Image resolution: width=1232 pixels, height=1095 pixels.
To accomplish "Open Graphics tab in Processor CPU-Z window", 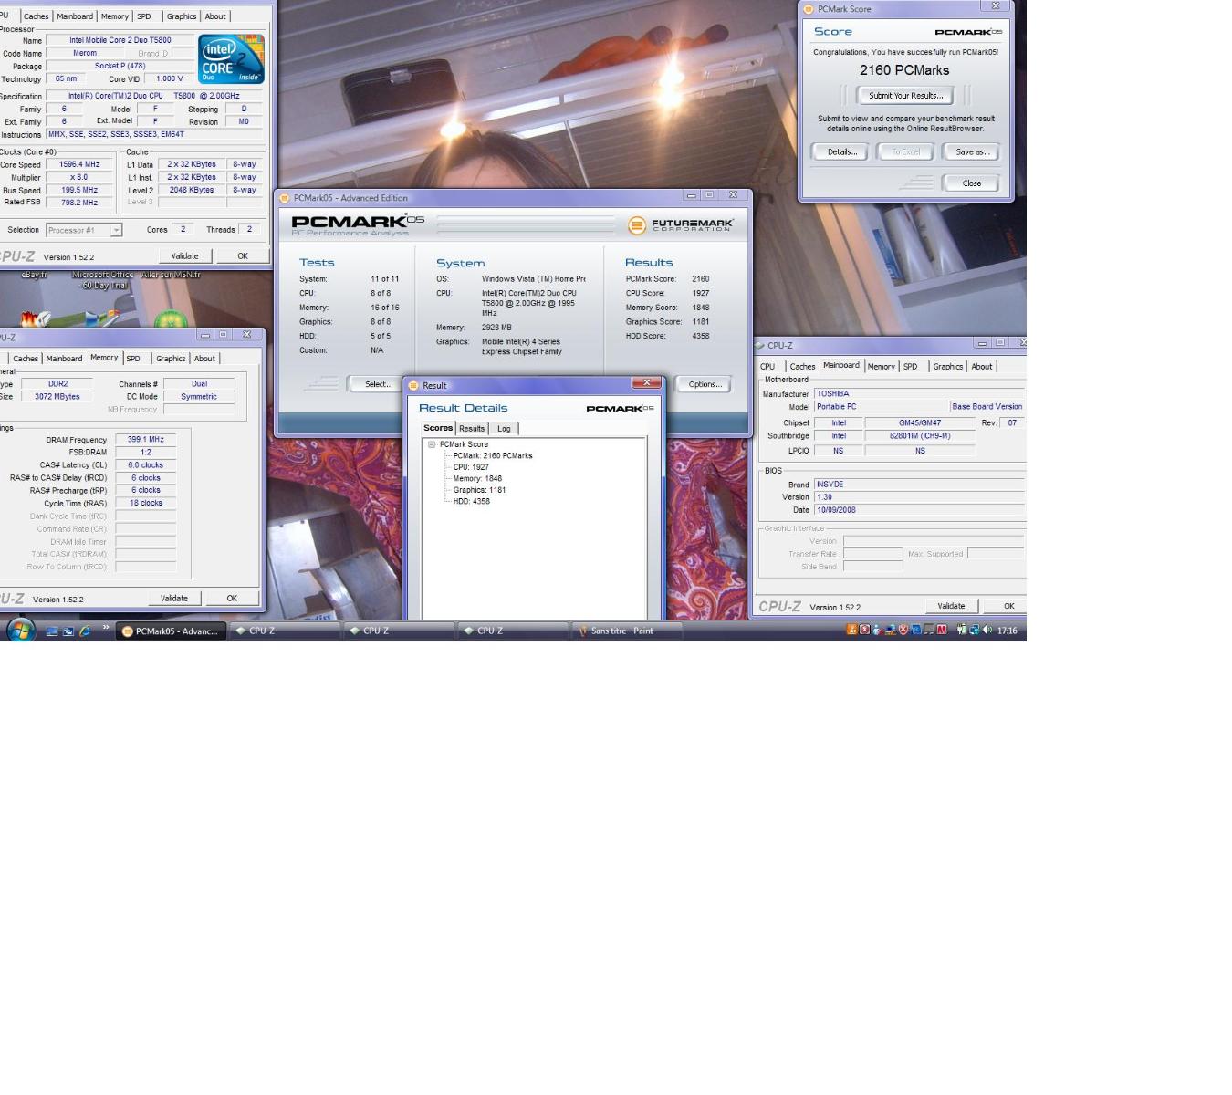I will tap(181, 16).
